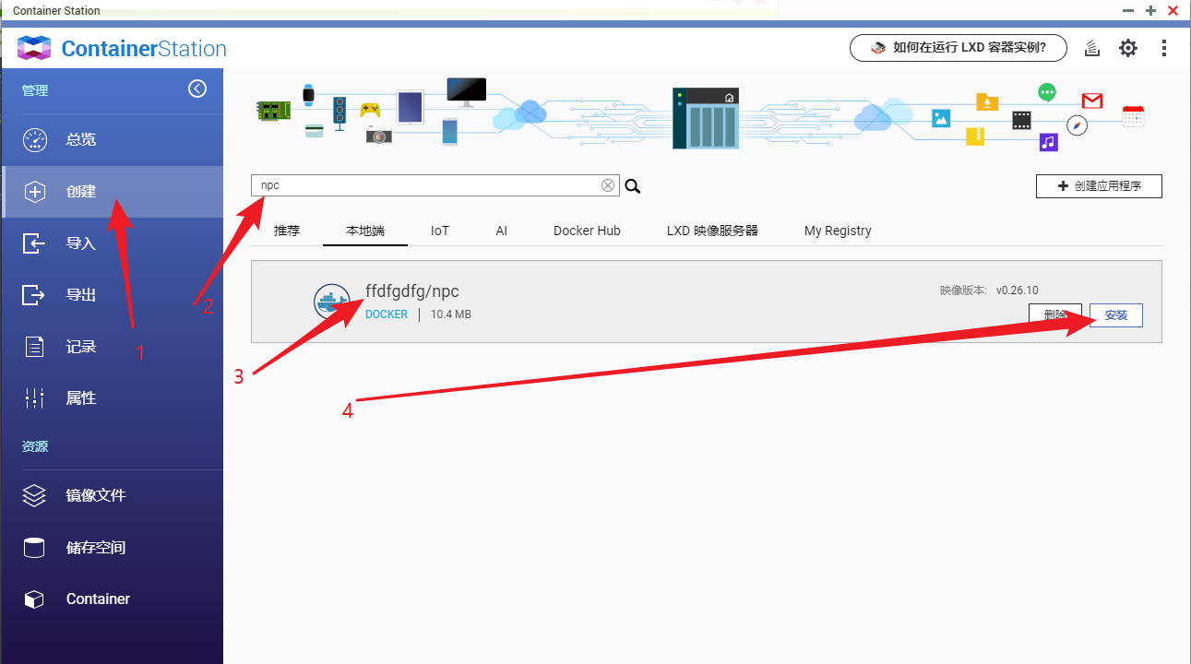This screenshot has height=664, width=1191.
Task: Open the 储存空间 storage page
Action: coord(112,548)
